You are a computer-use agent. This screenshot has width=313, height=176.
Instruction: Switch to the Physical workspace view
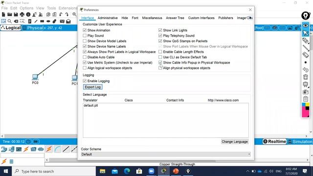coord(33,28)
